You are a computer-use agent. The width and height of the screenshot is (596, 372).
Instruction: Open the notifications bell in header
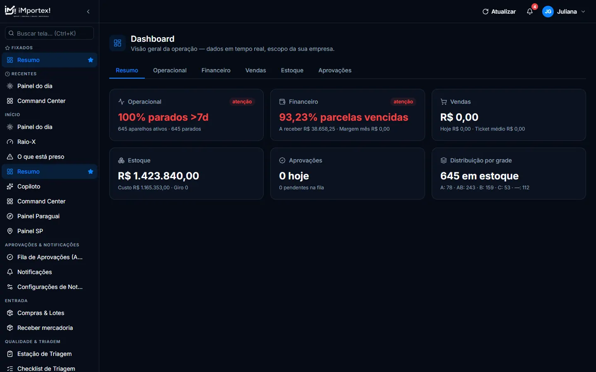click(530, 12)
